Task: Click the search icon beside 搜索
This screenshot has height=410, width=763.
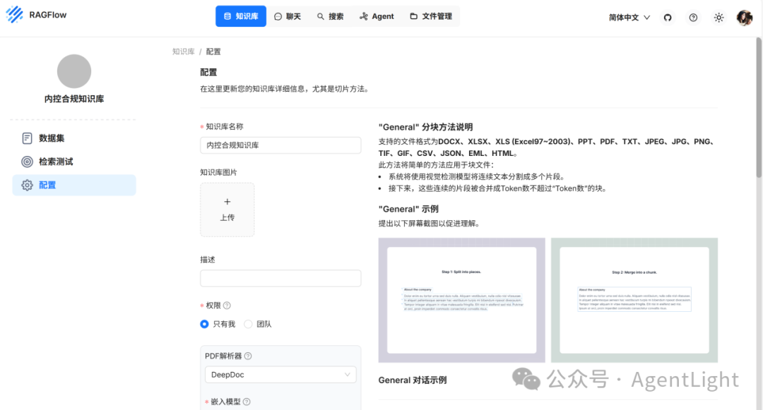Action: pos(322,16)
